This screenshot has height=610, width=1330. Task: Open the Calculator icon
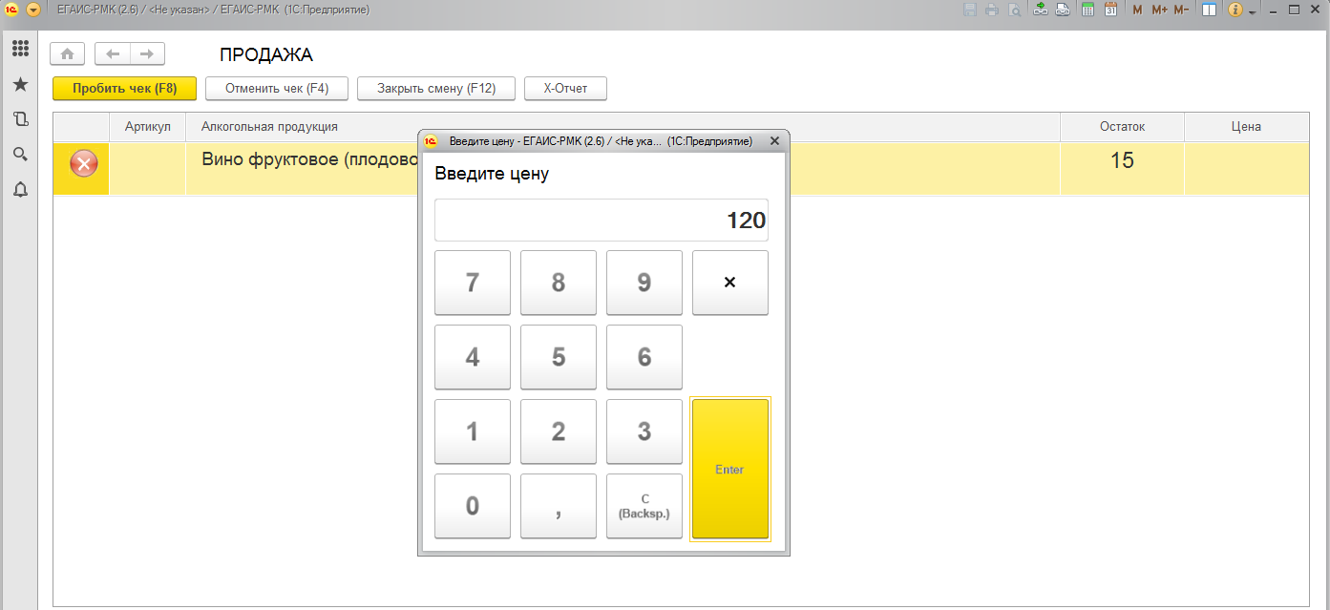[1087, 10]
